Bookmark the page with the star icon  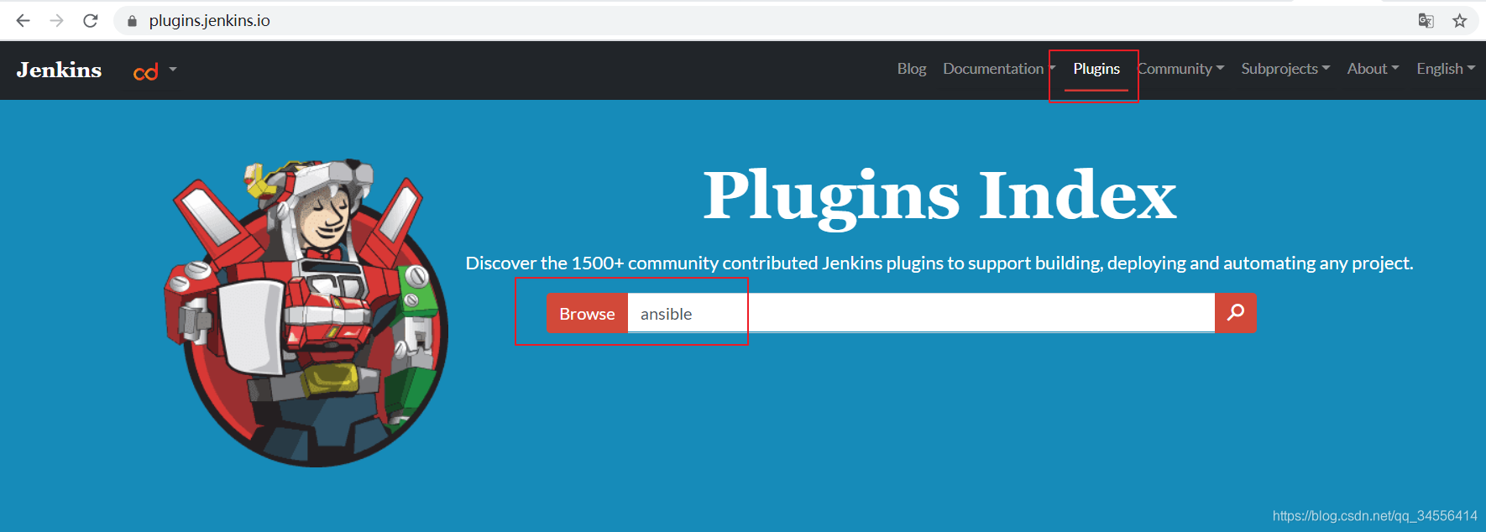point(1460,20)
